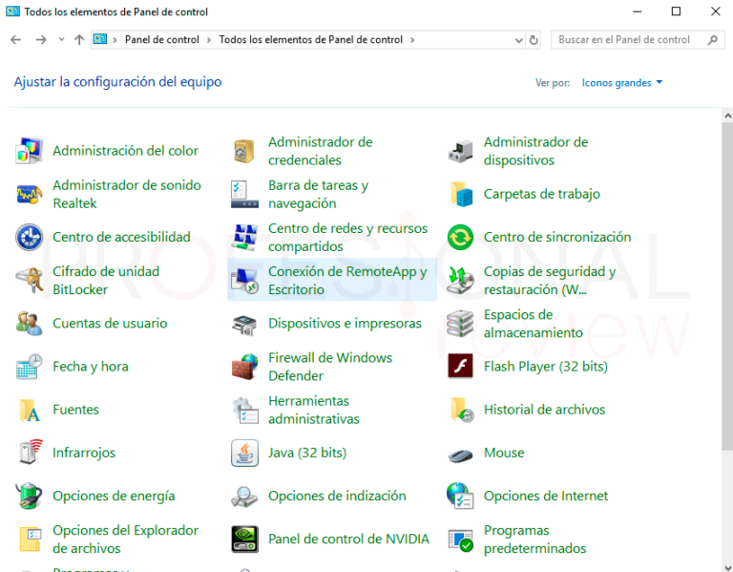733x572 pixels.
Task: Click the Carpetas de trabajo folder icon
Action: coord(461,194)
